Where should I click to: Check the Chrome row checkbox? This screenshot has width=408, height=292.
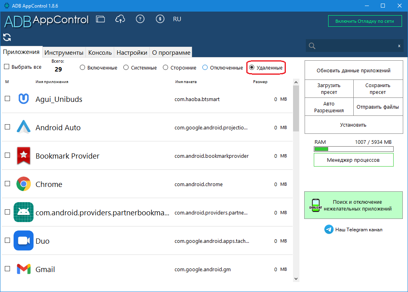point(8,184)
